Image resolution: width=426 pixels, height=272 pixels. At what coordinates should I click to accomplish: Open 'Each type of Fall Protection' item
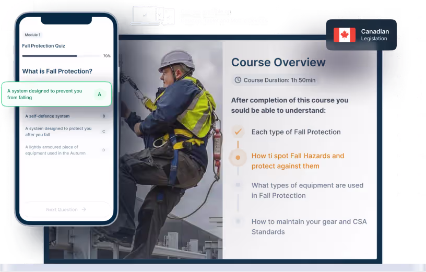pyautogui.click(x=296, y=132)
